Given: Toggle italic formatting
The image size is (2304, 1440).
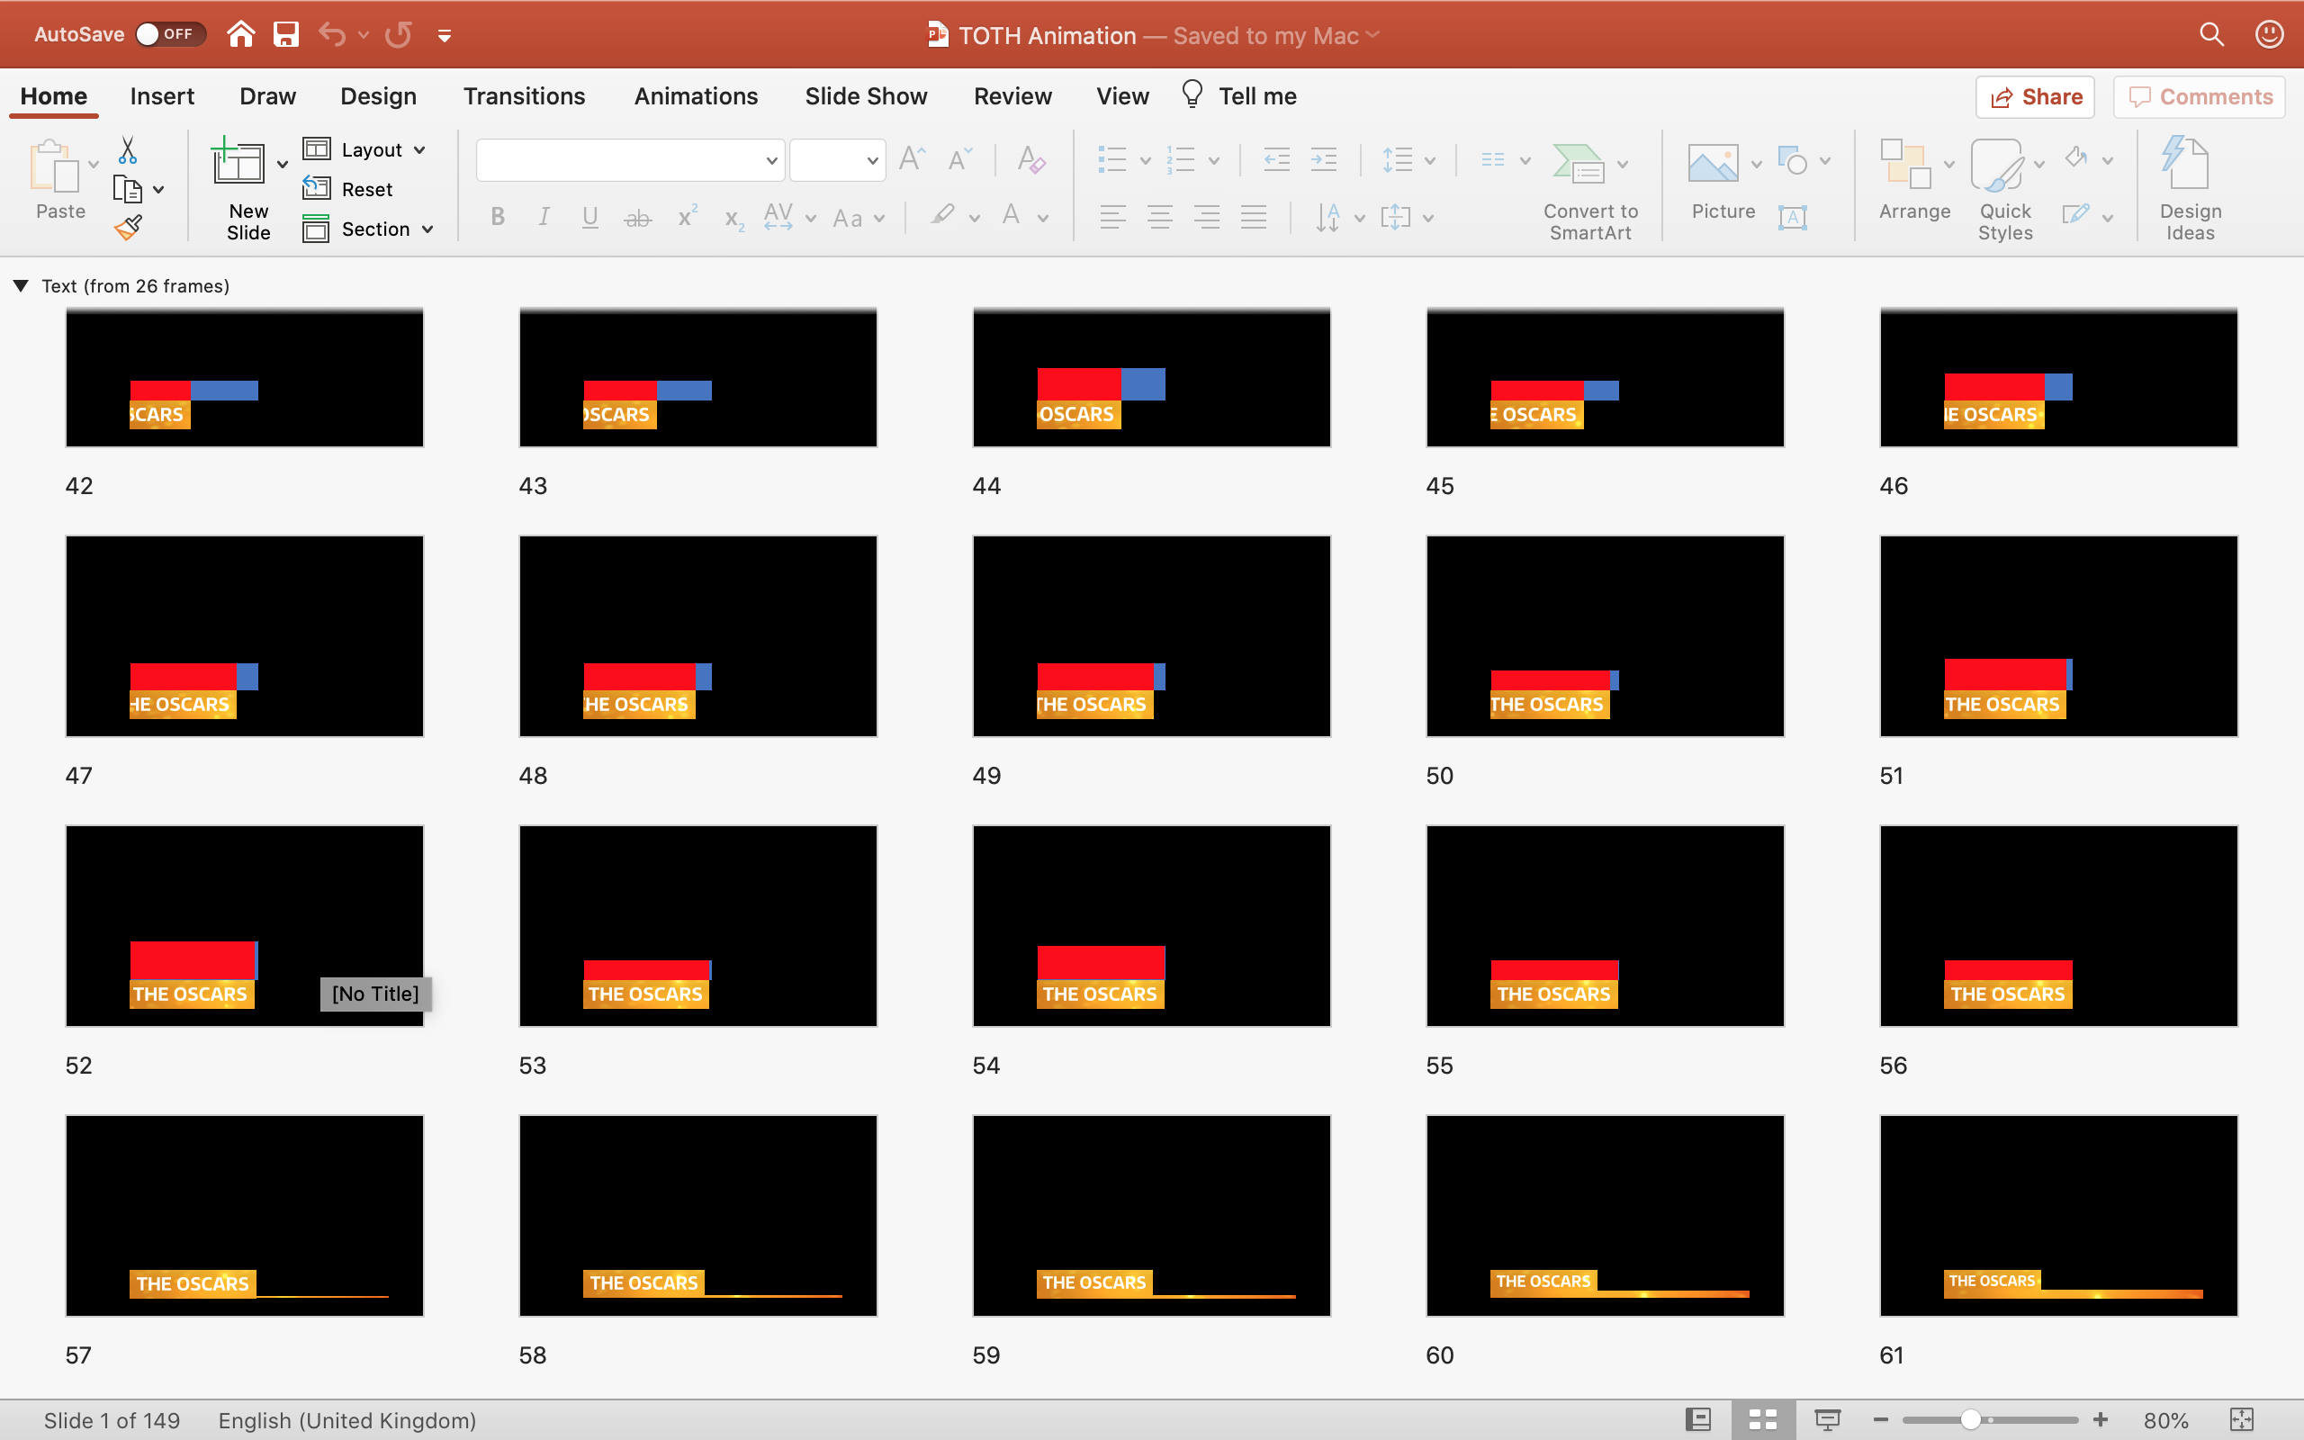Looking at the screenshot, I should (544, 218).
